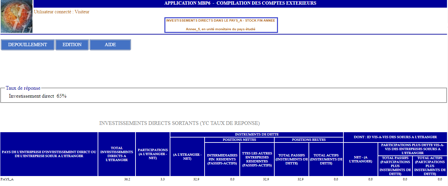Image resolution: width=448 pixels, height=186 pixels.
Task: Open the AIDE menu
Action: [110, 45]
